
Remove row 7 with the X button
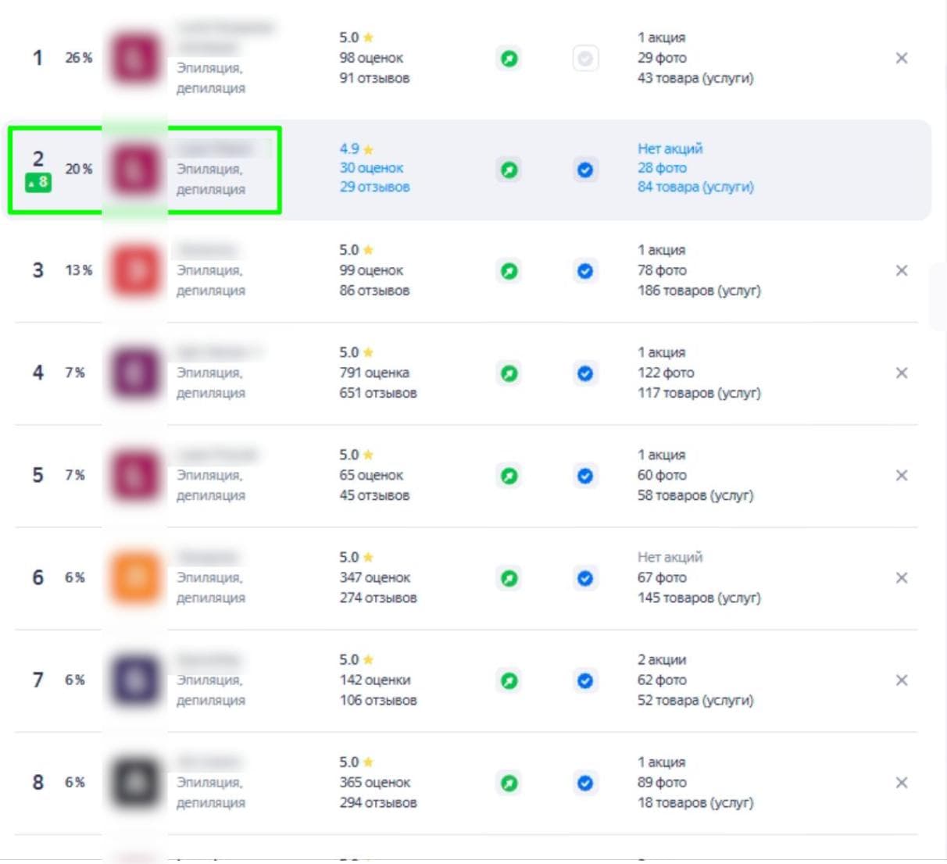901,680
